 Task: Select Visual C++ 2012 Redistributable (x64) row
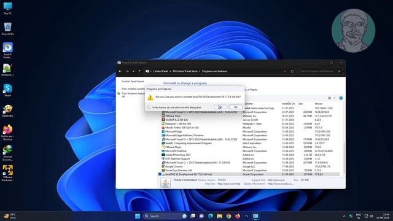[251, 163]
